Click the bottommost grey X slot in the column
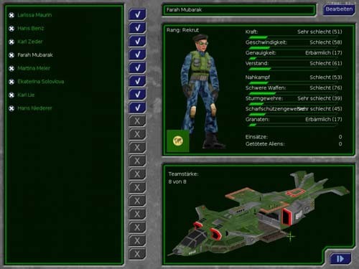 pos(137,254)
